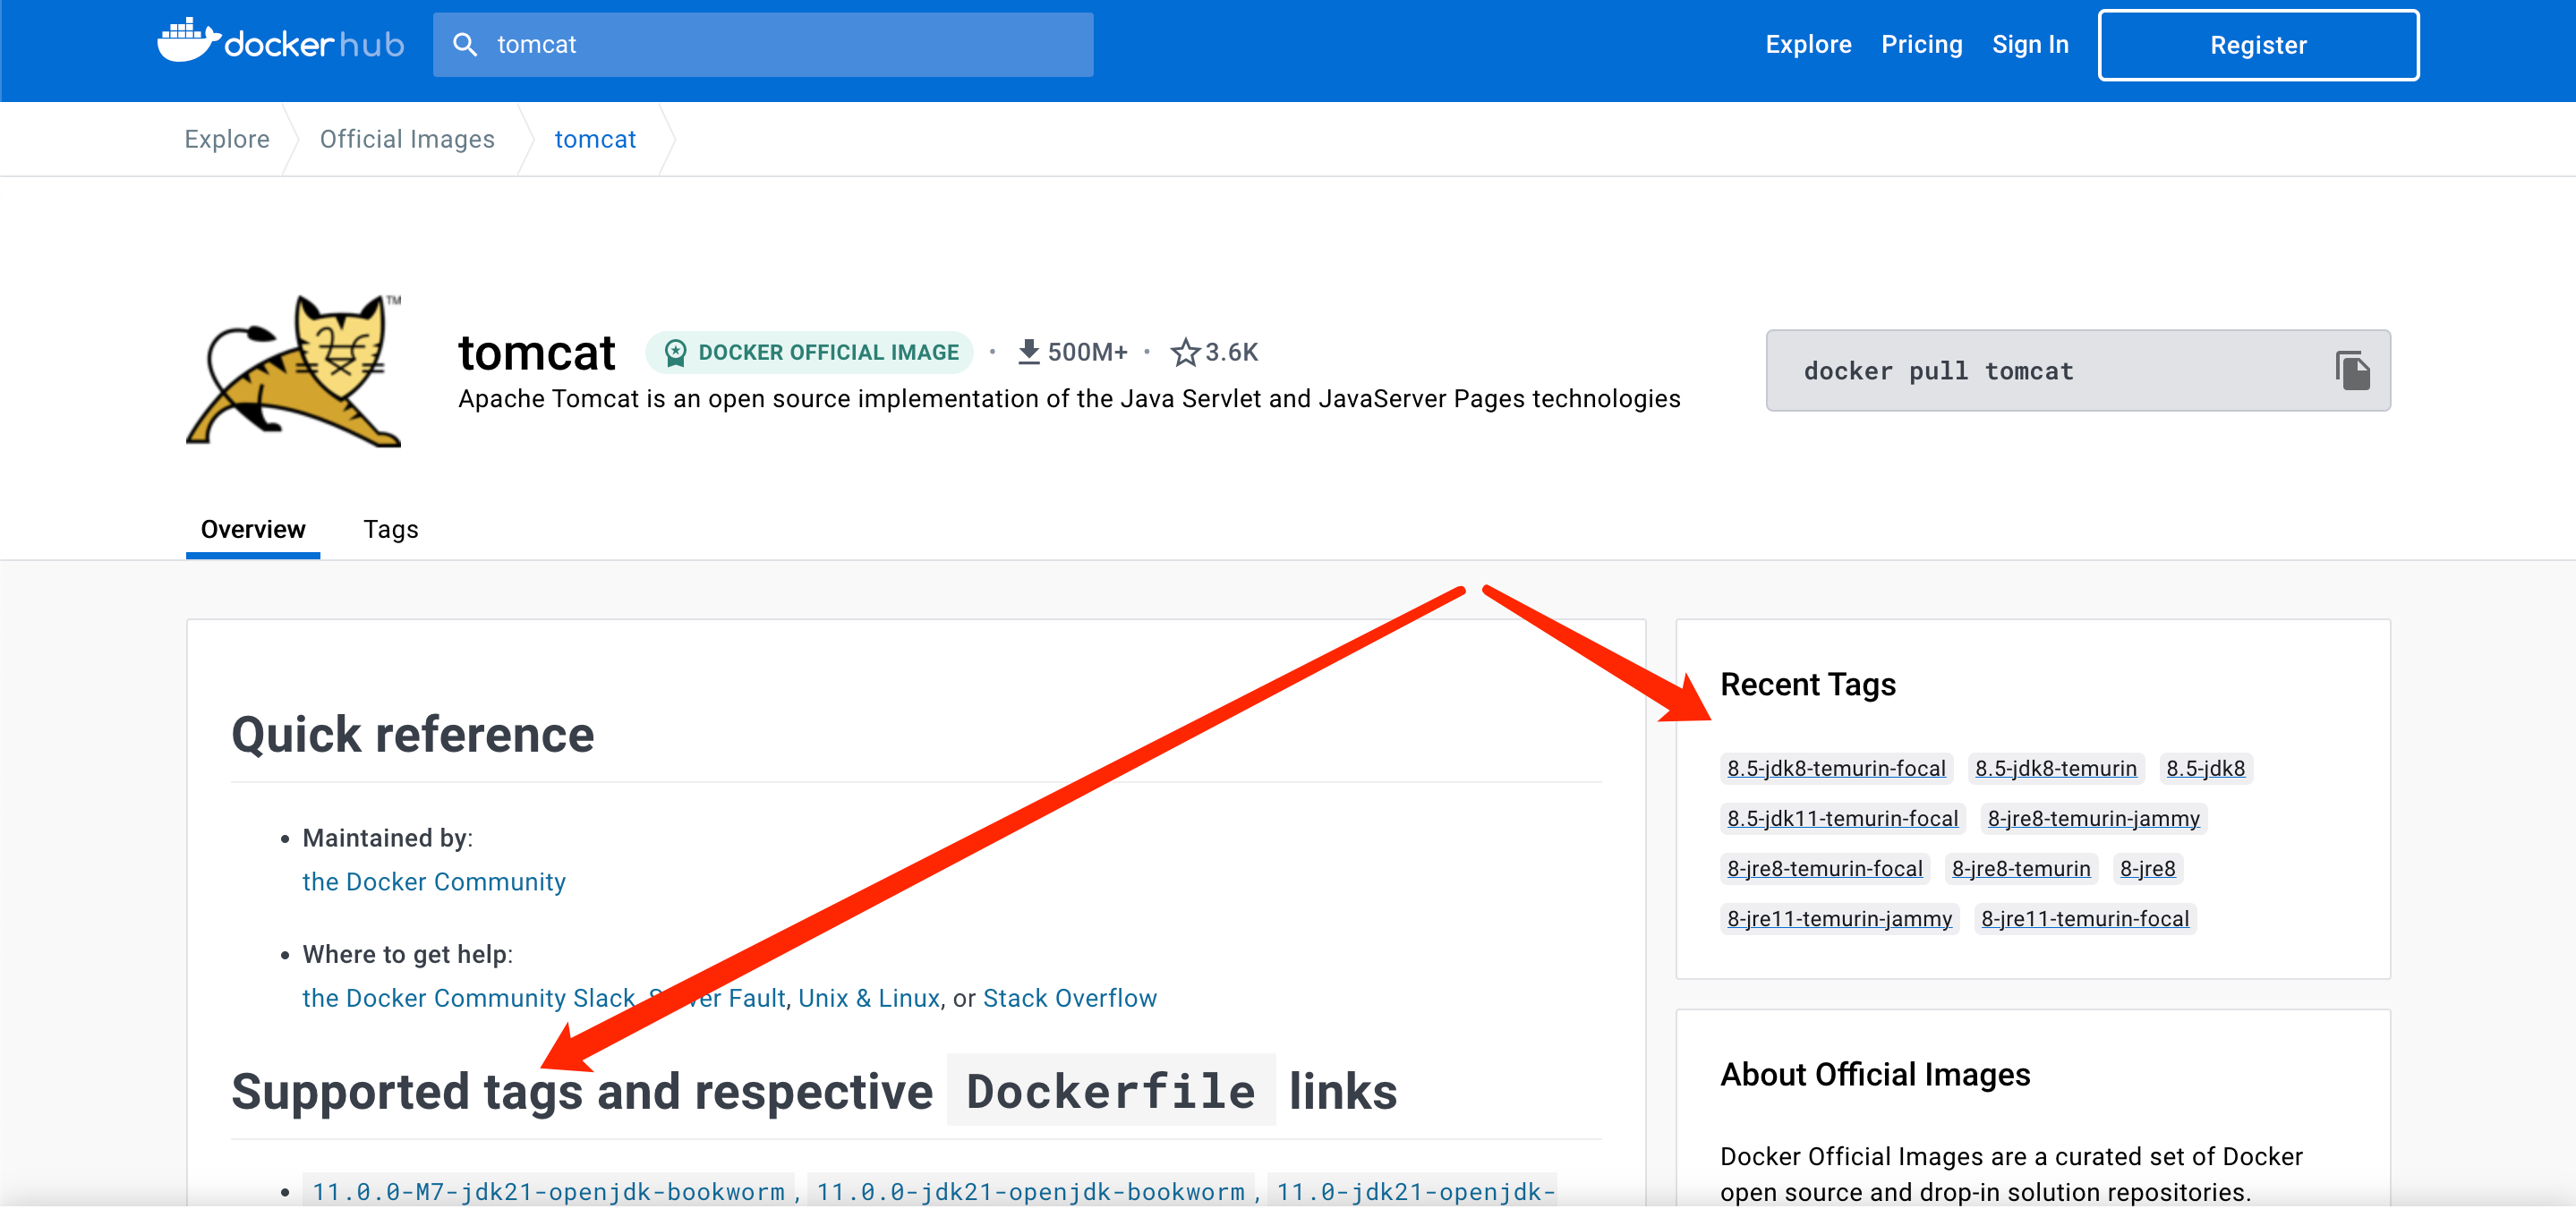Open tag 8-jre8-temurin
Viewport: 2576px width, 1226px height.
[2021, 868]
